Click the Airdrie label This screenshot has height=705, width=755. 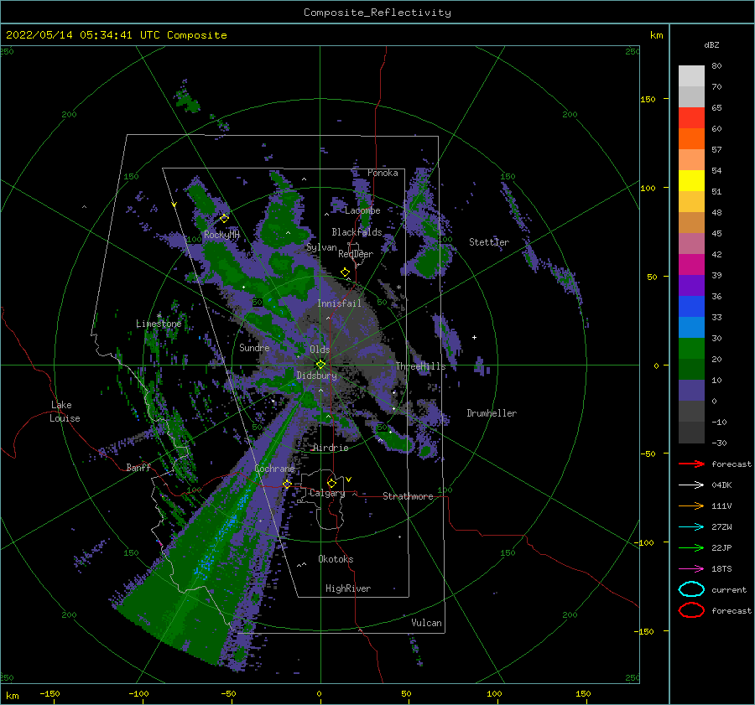331,448
